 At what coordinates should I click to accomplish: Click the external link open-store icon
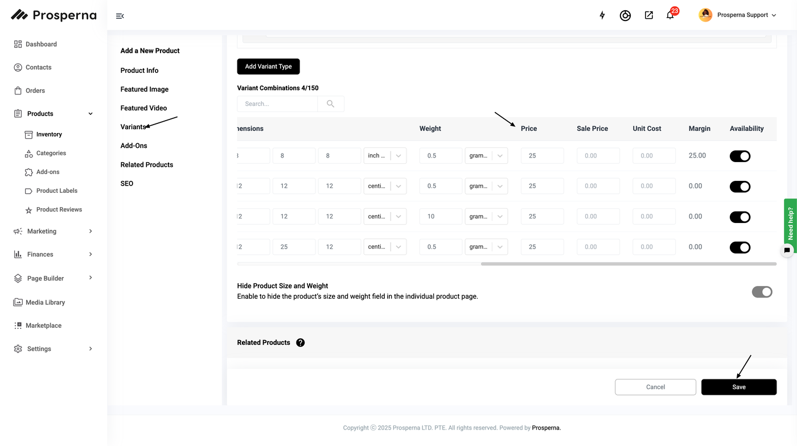point(648,15)
